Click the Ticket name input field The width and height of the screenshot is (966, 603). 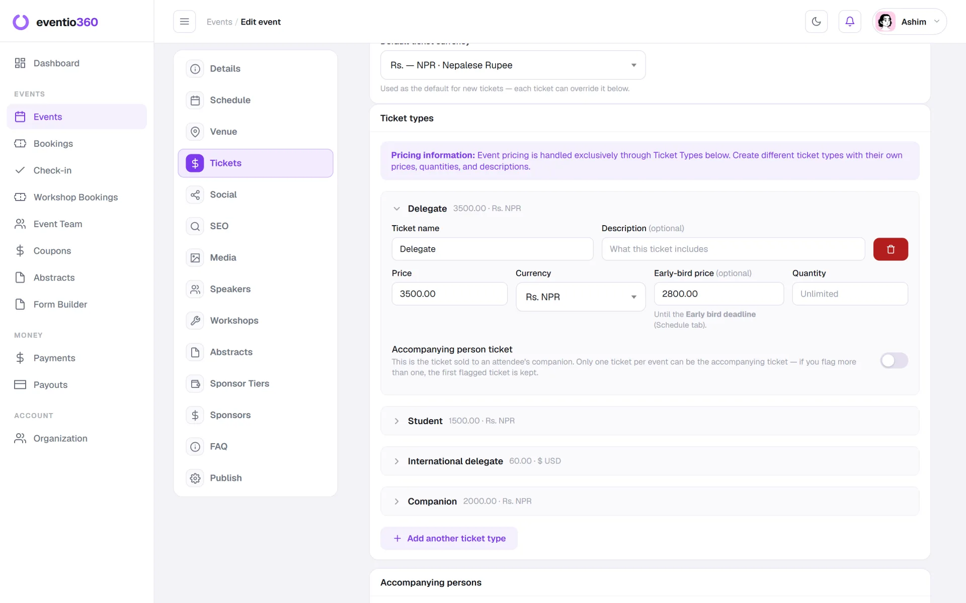coord(492,249)
